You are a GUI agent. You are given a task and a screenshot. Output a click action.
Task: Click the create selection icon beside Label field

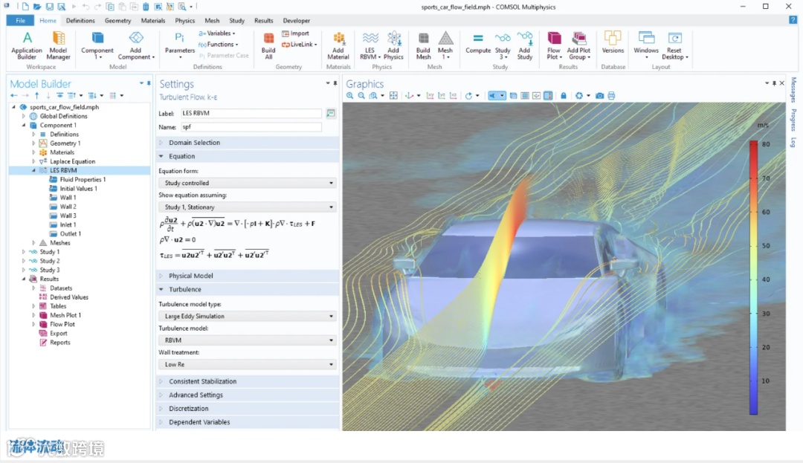click(331, 113)
